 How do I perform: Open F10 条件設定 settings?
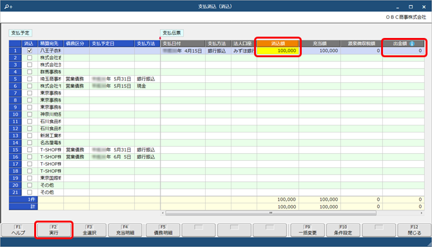pos(343,230)
